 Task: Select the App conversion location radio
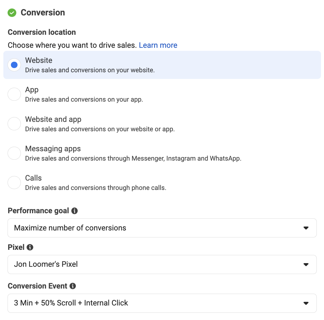pos(14,94)
